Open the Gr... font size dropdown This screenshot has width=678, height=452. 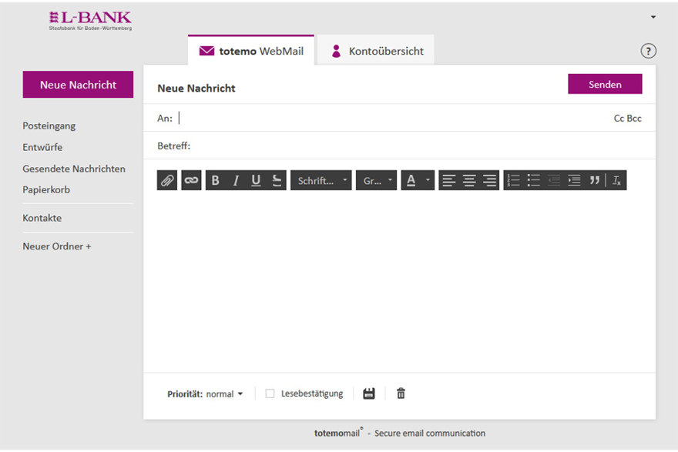[376, 180]
